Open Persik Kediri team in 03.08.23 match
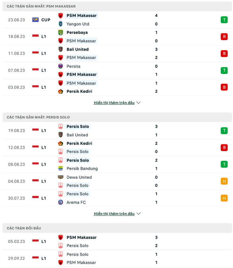 tap(79, 92)
